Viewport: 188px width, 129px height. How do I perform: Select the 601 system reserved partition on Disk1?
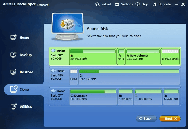click(73, 77)
